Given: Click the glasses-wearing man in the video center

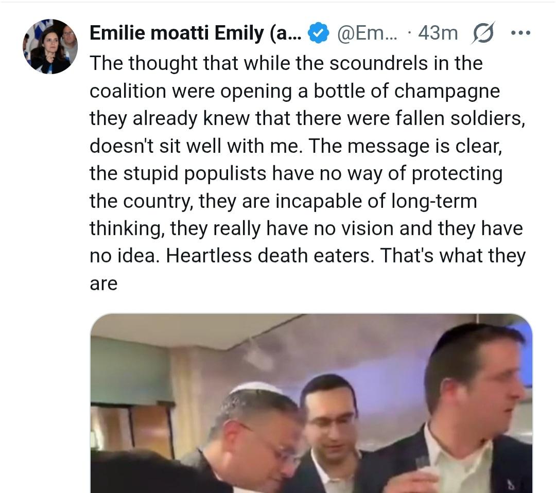Looking at the screenshot, I should [329, 422].
